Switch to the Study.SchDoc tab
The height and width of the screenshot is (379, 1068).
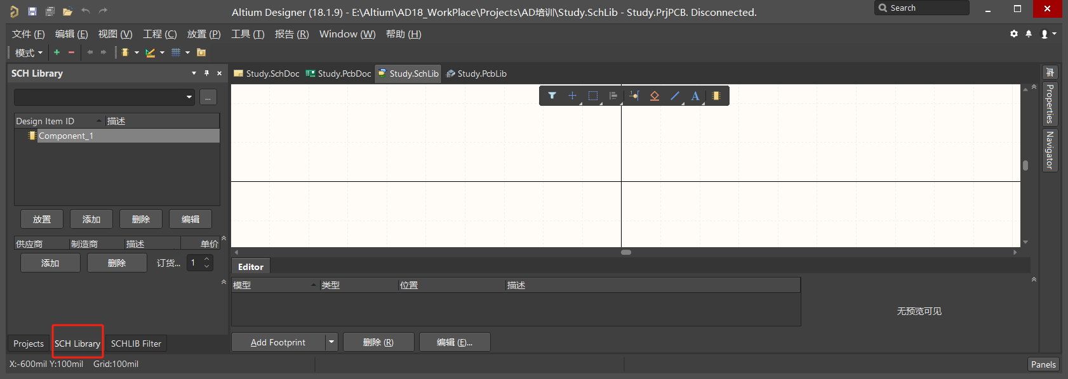(x=267, y=74)
